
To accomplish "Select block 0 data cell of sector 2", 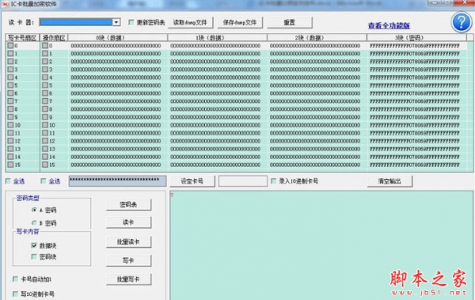I will (x=117, y=62).
